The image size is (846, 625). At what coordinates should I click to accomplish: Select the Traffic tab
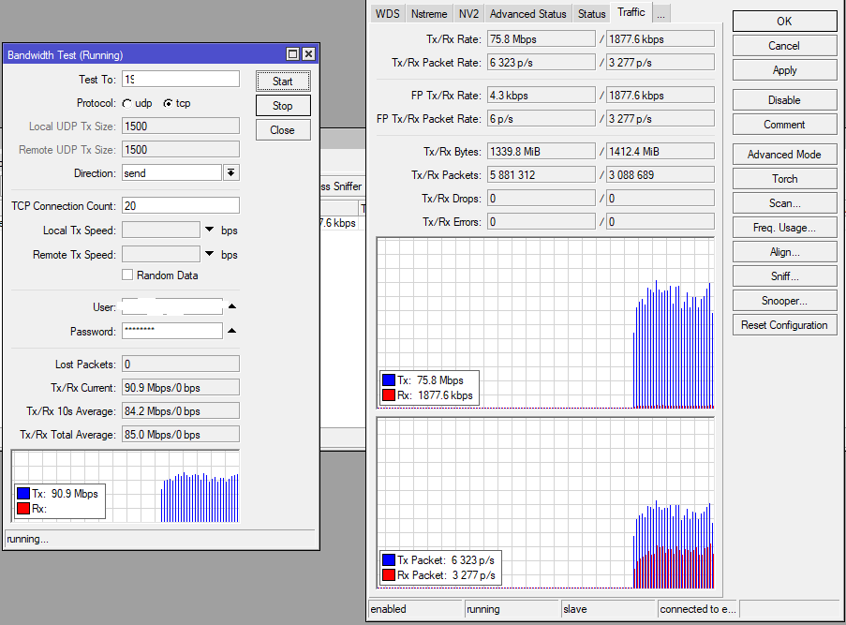(631, 12)
